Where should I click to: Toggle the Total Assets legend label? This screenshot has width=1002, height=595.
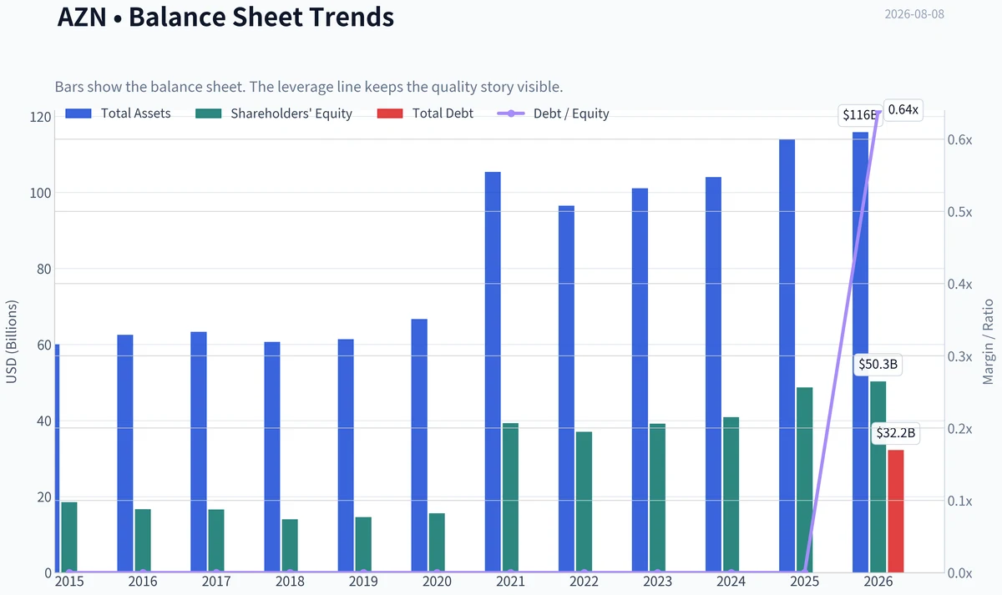[x=135, y=113]
